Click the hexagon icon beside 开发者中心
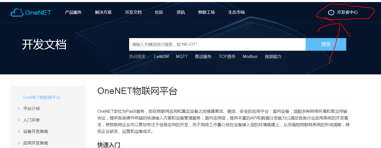Screen dimensions: 381x148 331,12
